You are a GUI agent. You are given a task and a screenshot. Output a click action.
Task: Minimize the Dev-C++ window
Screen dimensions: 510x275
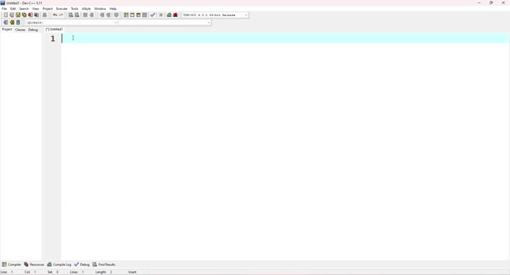pos(479,2)
